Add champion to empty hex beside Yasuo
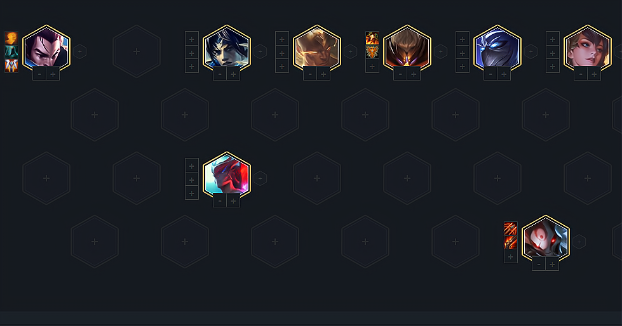The image size is (622, 326). [x=137, y=51]
